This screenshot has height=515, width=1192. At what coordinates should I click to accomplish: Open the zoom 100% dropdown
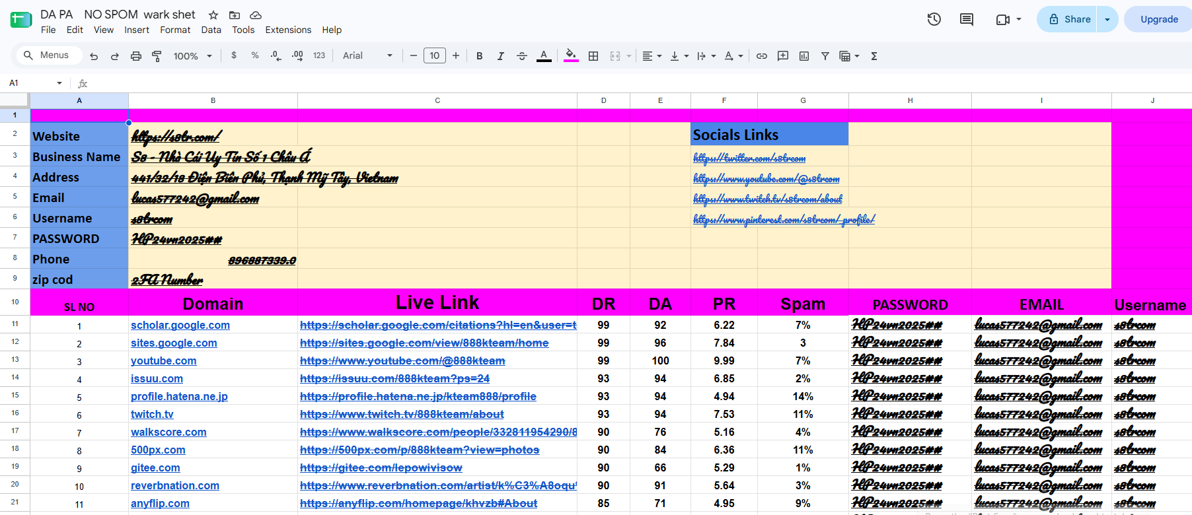192,56
